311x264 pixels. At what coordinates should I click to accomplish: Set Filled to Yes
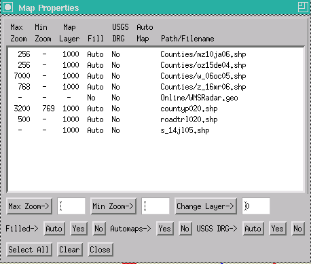79,229
